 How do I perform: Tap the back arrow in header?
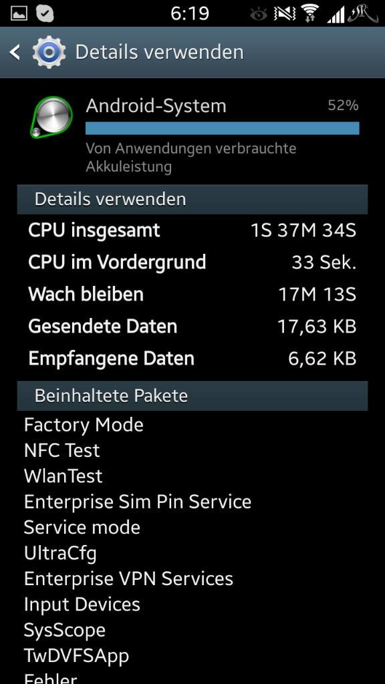(x=15, y=52)
